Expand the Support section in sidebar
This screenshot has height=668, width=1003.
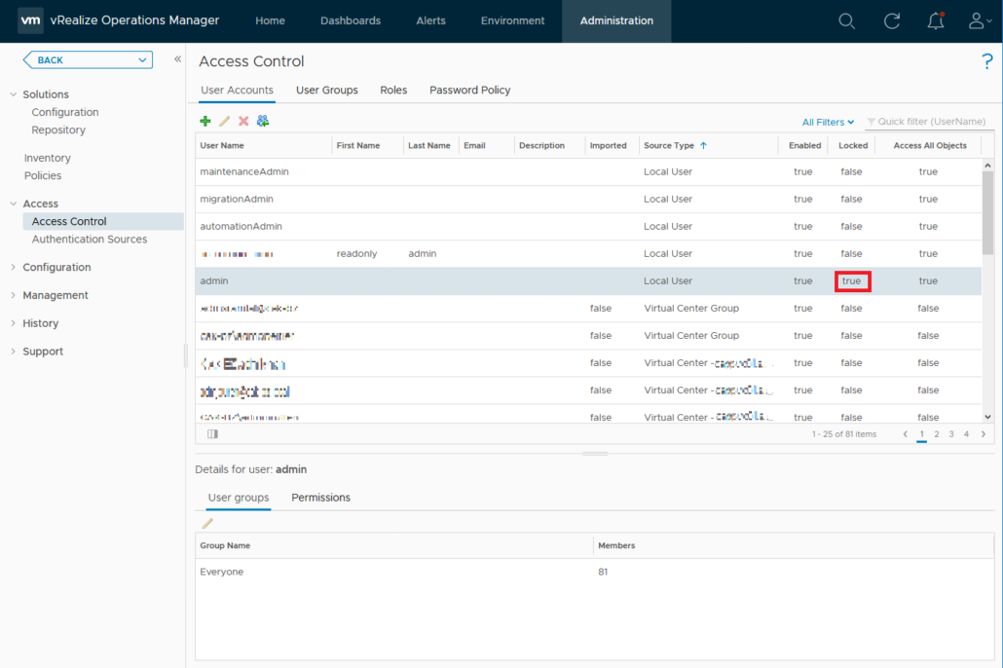[x=43, y=352]
